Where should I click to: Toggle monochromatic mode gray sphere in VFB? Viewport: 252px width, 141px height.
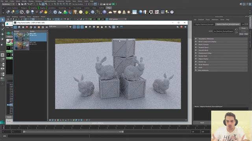(x=90, y=27)
